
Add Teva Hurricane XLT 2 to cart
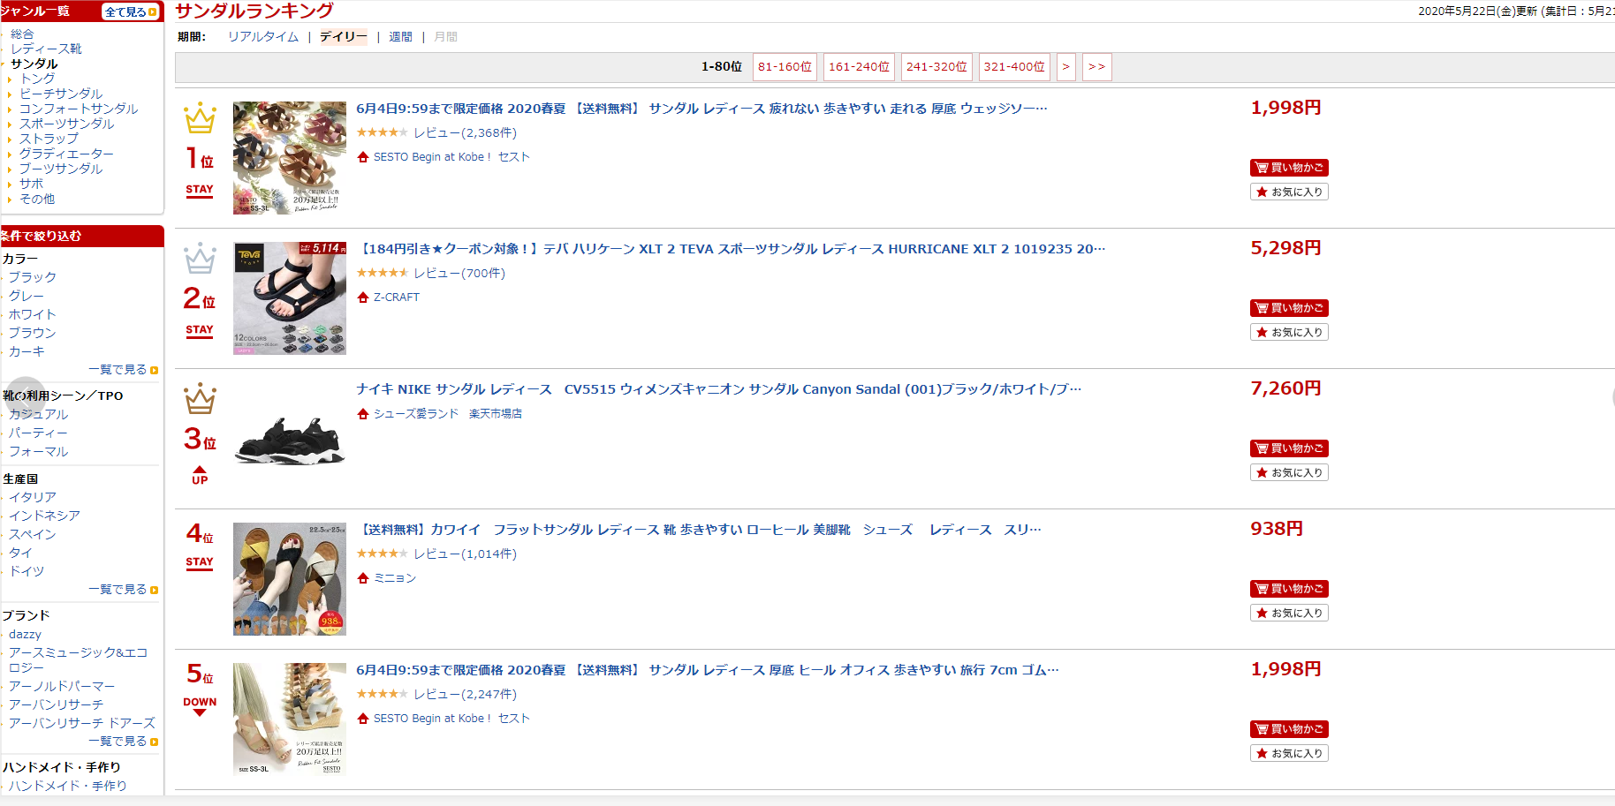point(1289,308)
